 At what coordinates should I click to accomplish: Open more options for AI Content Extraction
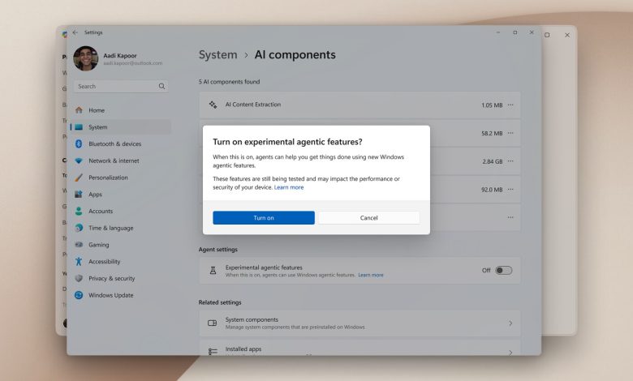(510, 105)
